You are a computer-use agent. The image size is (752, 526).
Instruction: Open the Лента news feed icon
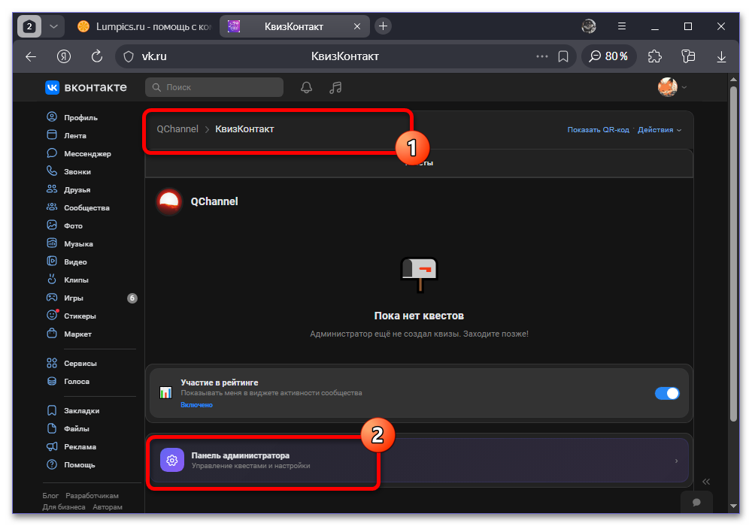tap(52, 135)
